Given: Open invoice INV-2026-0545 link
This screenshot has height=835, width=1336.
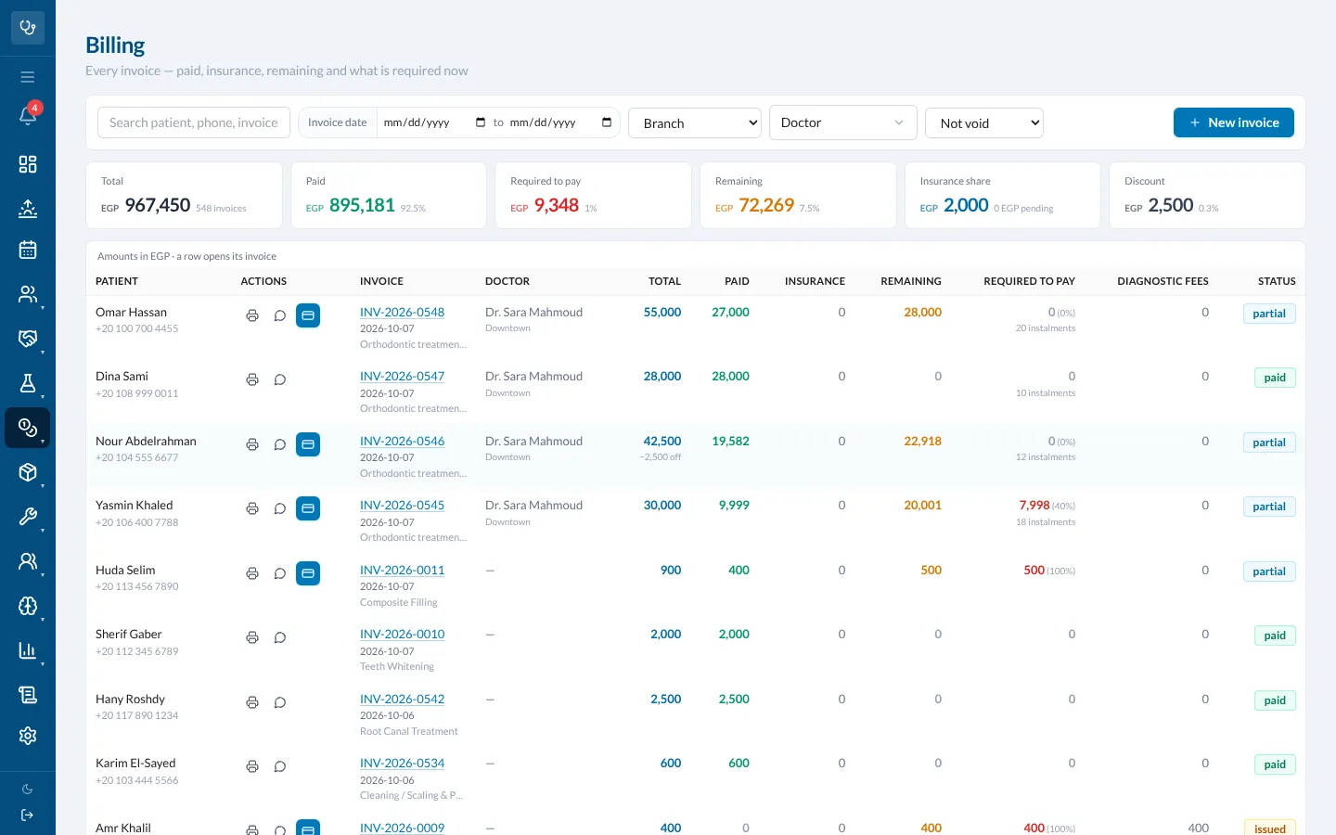Looking at the screenshot, I should [x=402, y=505].
